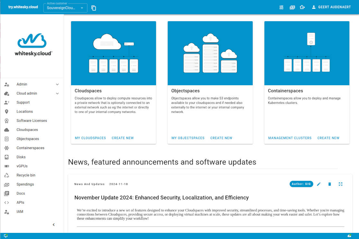This screenshot has width=359, height=239.
Task: Click the Containerspaces card illustration
Action: 307,53
